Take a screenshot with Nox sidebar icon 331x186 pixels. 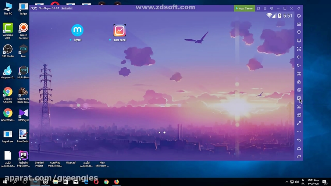(299, 74)
